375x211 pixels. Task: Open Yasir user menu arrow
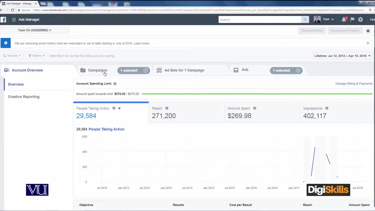click(332, 19)
